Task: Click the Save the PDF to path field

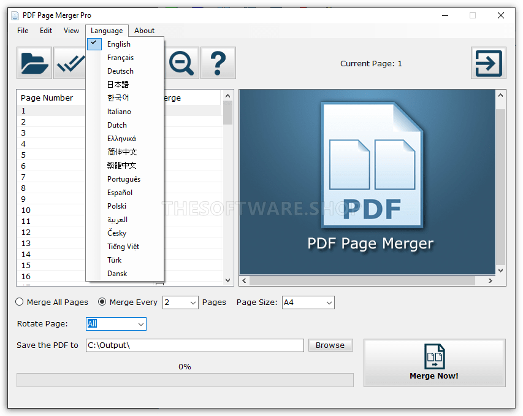Action: point(194,345)
